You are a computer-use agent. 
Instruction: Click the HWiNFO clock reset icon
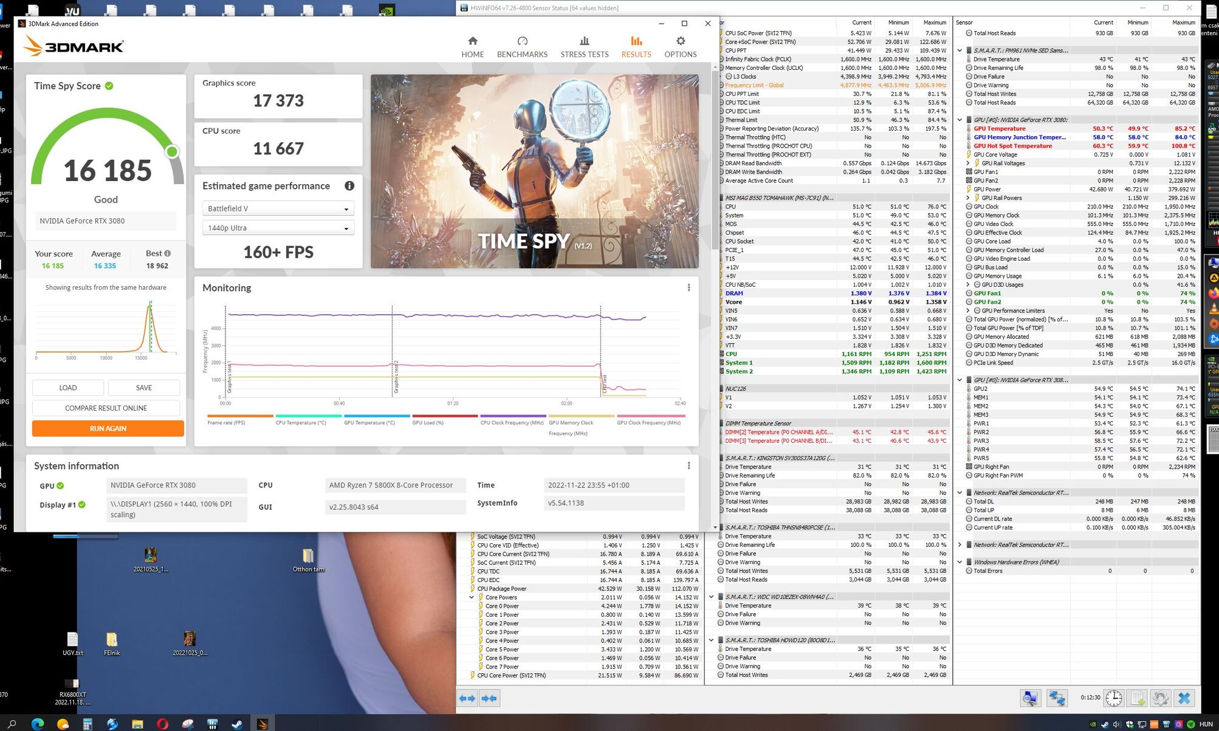pyautogui.click(x=1114, y=698)
